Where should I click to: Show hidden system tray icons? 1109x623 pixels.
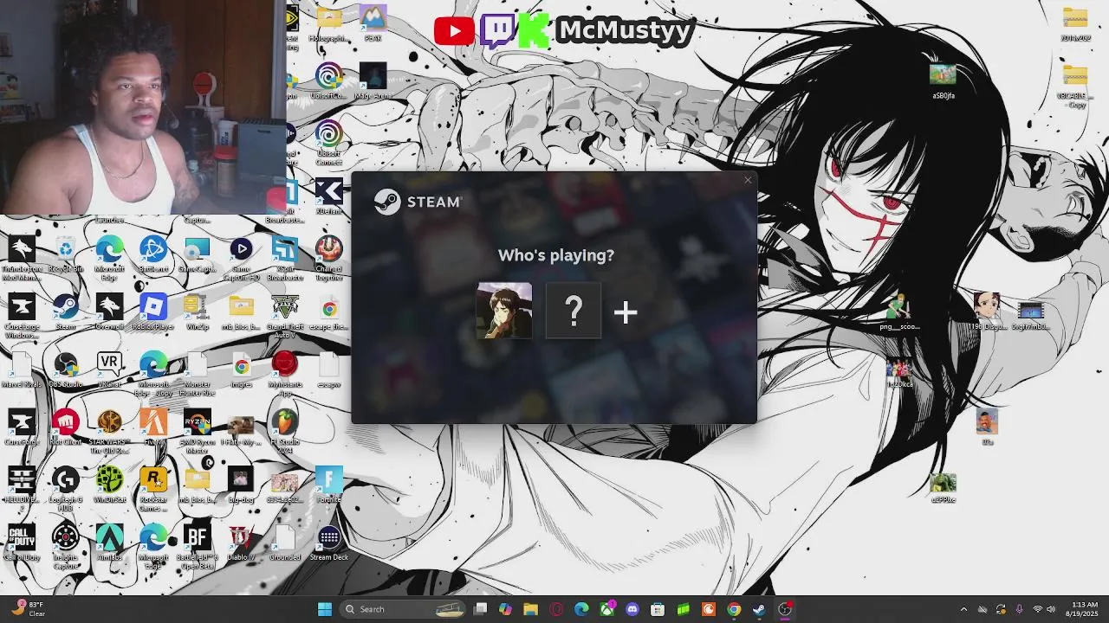click(x=963, y=609)
